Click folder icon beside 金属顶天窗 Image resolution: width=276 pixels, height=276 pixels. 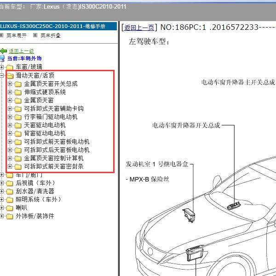pos(18,101)
